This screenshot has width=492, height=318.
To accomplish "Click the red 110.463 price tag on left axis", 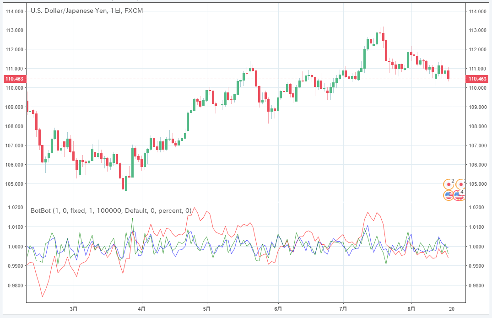I will coord(14,79).
